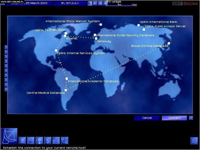Open the missions links network icon
The height and width of the screenshot is (150, 200).
click(x=64, y=141)
